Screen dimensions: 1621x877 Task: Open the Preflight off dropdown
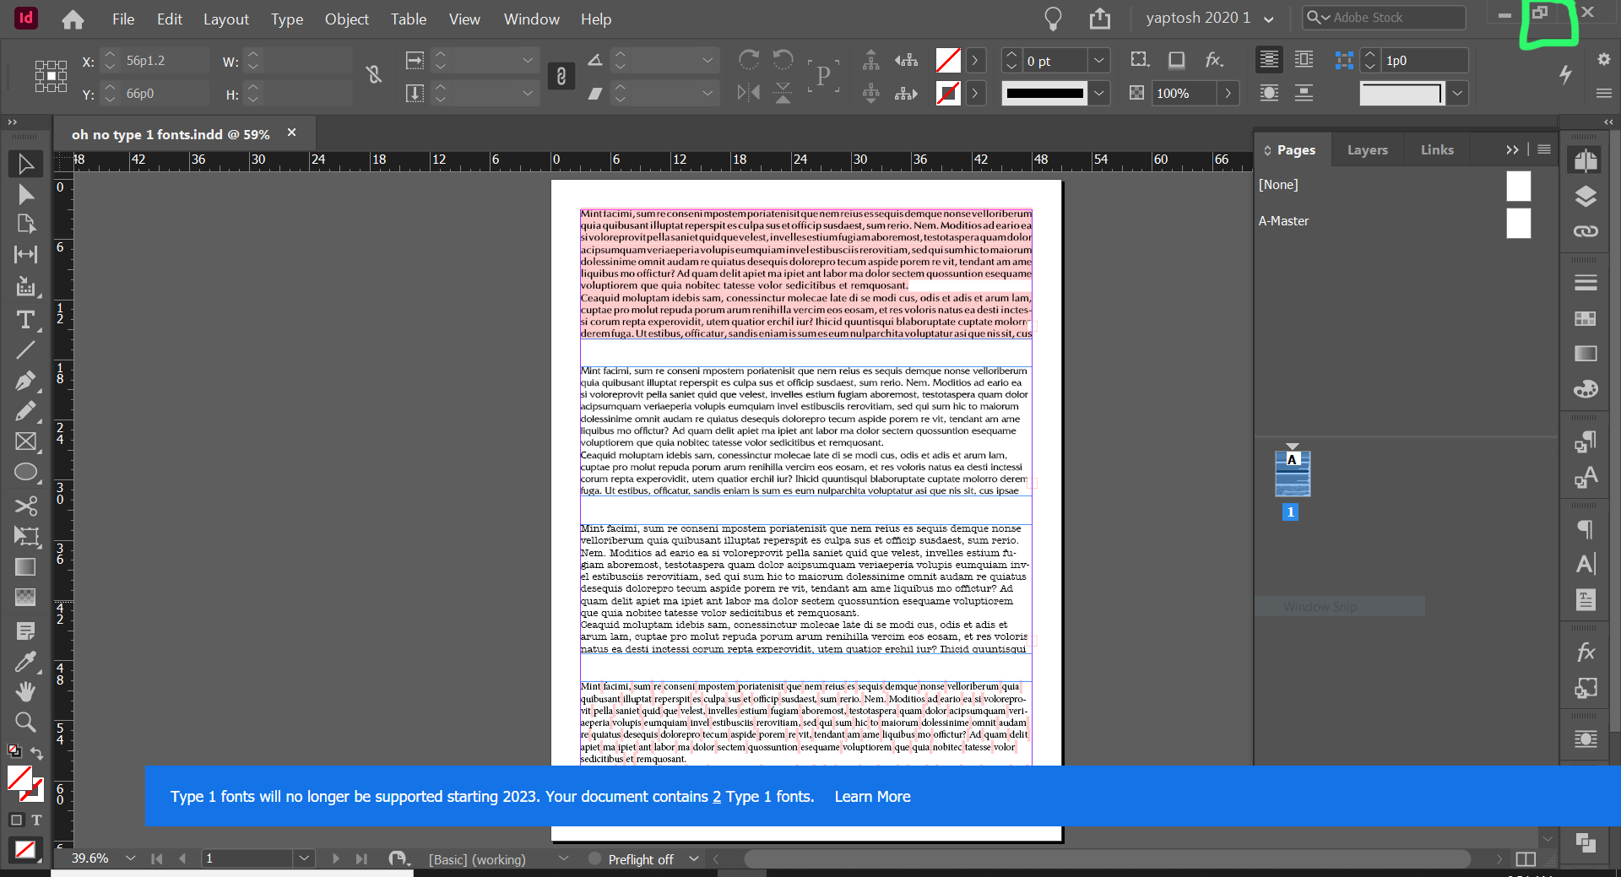pyautogui.click(x=694, y=859)
